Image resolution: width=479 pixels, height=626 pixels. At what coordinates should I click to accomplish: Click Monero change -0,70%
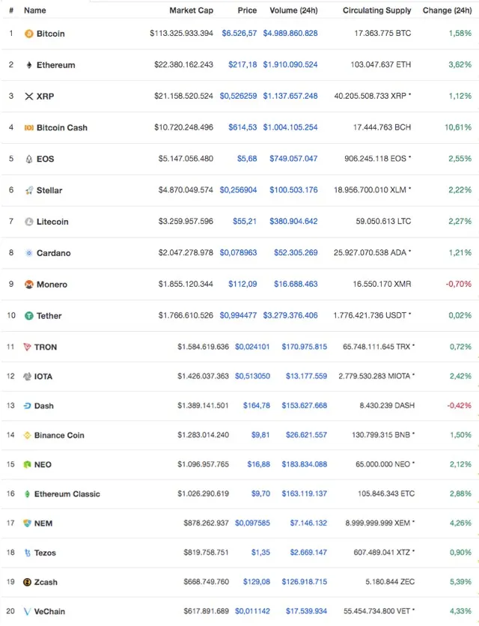[x=459, y=284]
